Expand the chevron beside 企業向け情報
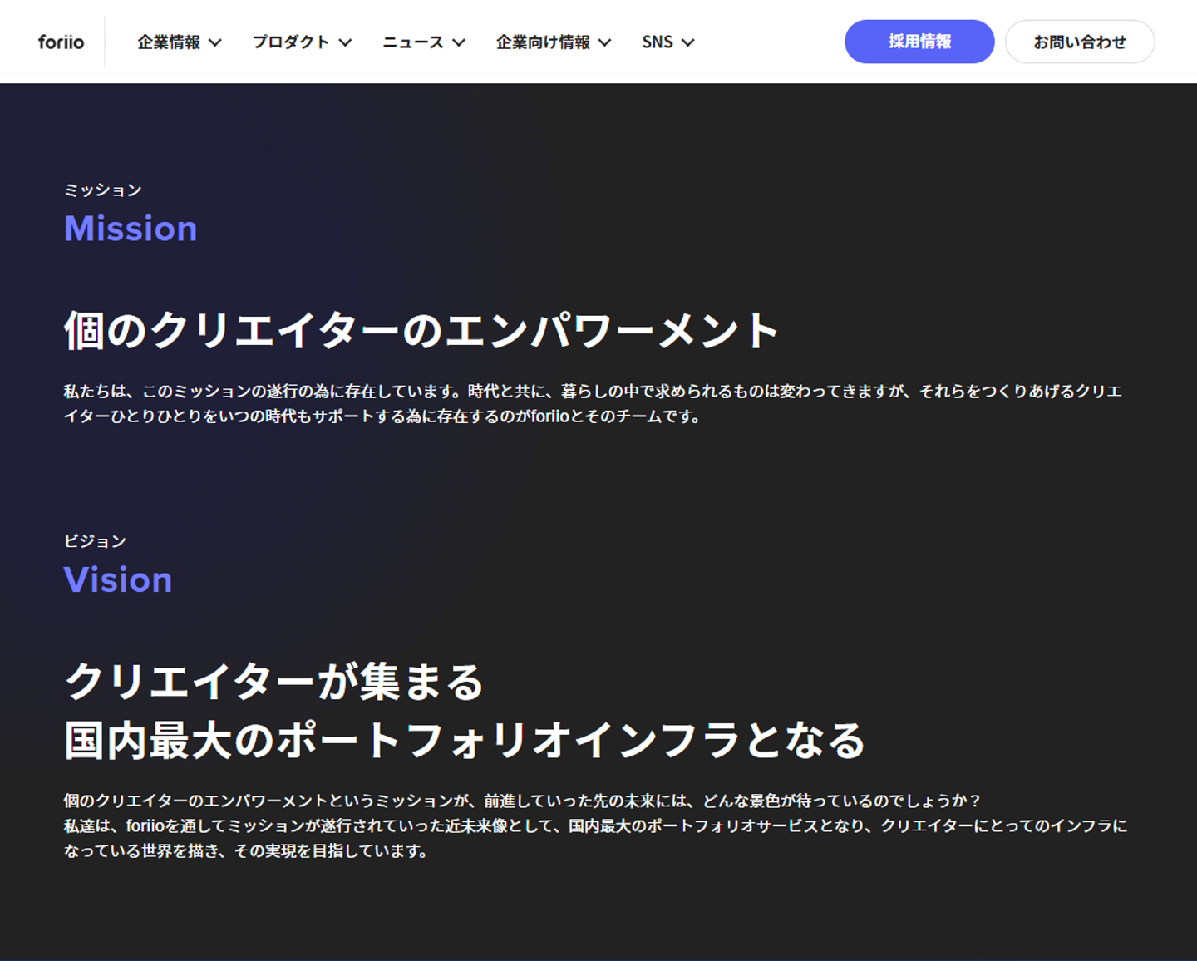 click(604, 42)
